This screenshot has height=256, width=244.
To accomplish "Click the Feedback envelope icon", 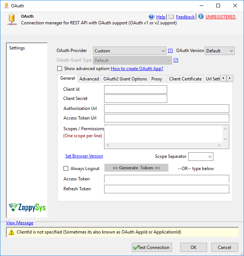I will pos(171,17).
